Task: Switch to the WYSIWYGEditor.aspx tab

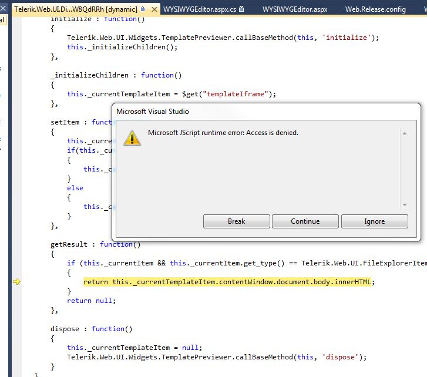Action: tap(295, 9)
